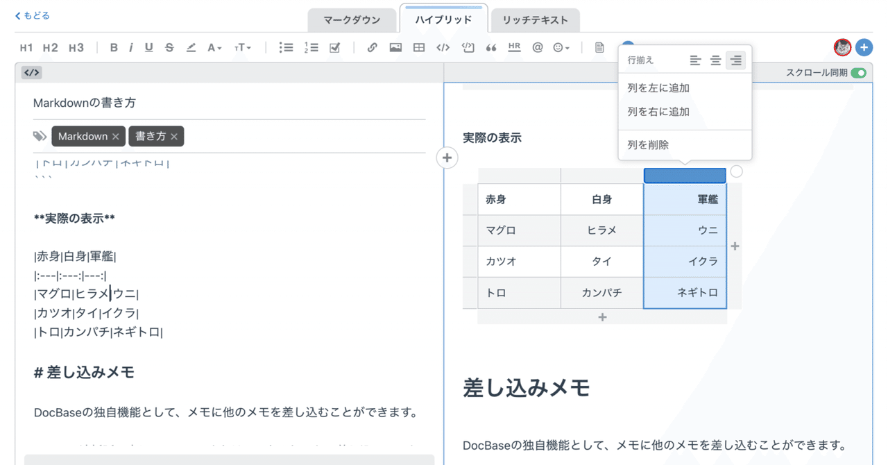Remove the Markdown tag with its ×
Viewport: 888px width, 465px height.
click(116, 136)
